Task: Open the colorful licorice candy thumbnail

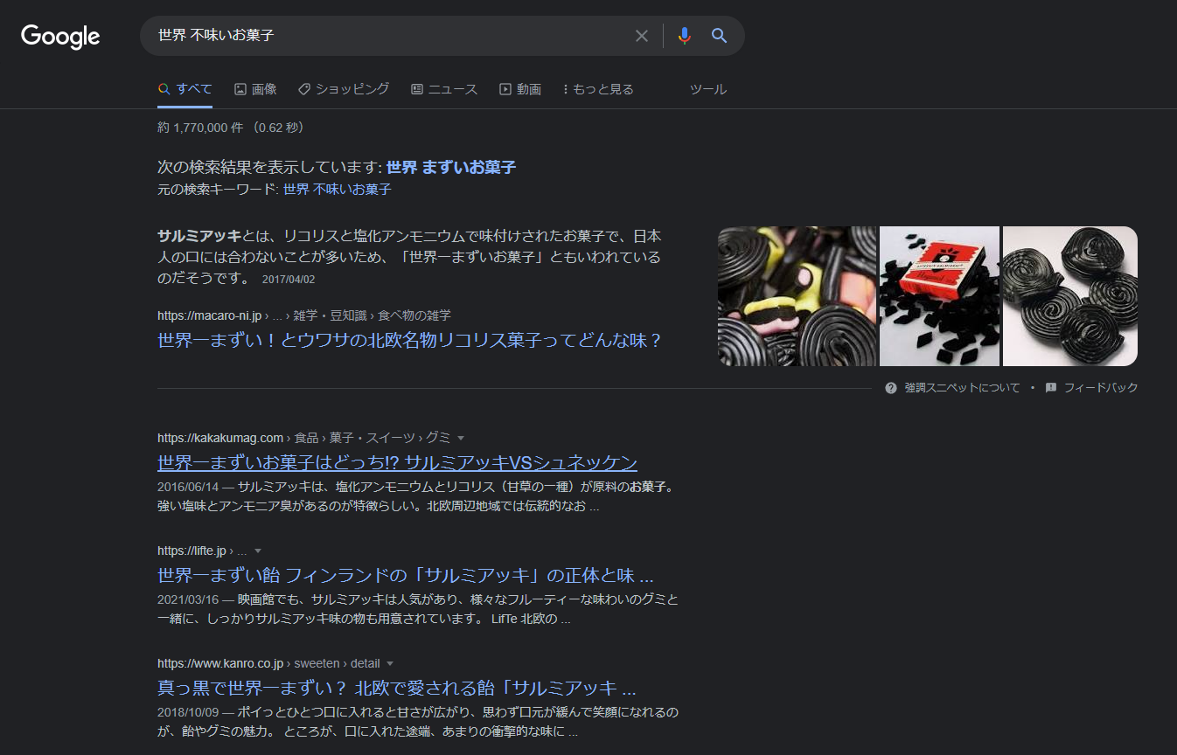Action: [797, 296]
